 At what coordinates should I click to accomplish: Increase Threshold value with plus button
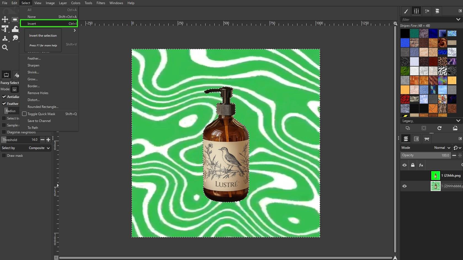[48, 140]
